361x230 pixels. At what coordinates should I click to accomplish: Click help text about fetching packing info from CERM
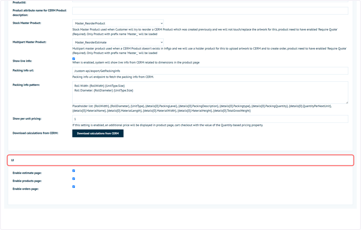pos(113,77)
